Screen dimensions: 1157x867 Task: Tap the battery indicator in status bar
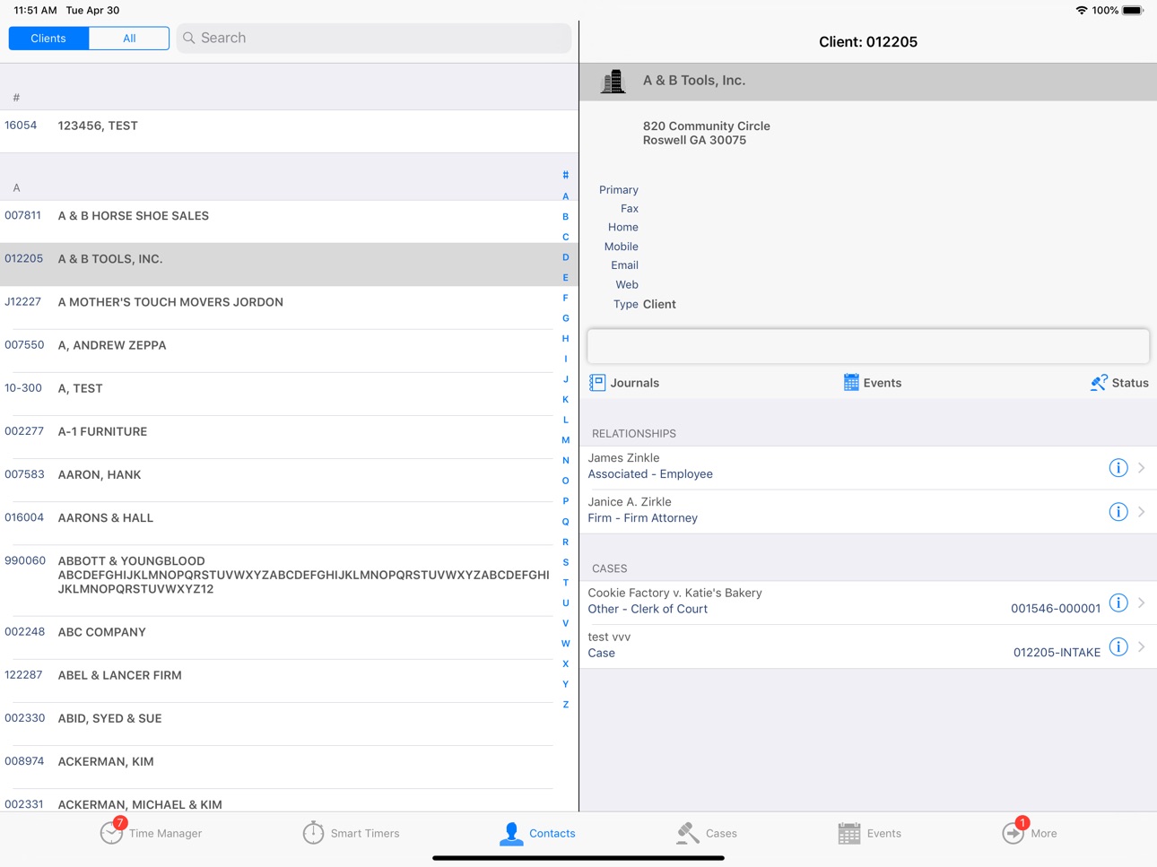pos(1133,11)
